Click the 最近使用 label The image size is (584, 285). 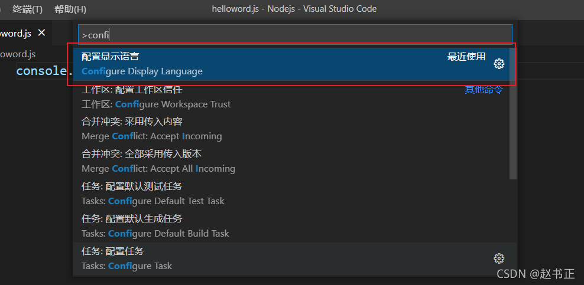pyautogui.click(x=466, y=57)
